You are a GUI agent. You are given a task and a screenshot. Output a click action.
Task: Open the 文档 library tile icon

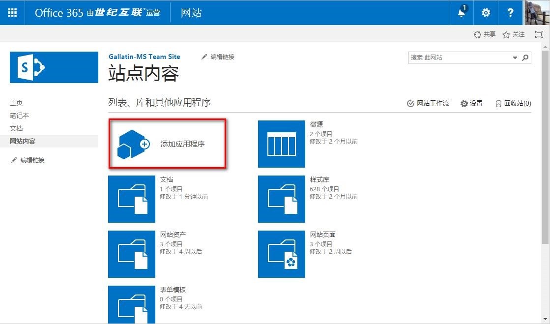pyautogui.click(x=132, y=199)
